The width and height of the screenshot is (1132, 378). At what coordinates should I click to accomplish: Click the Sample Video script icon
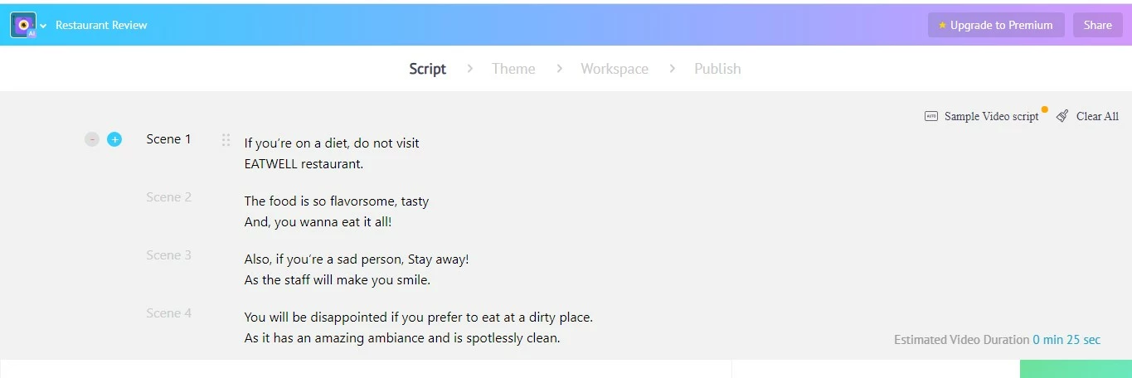(x=931, y=116)
